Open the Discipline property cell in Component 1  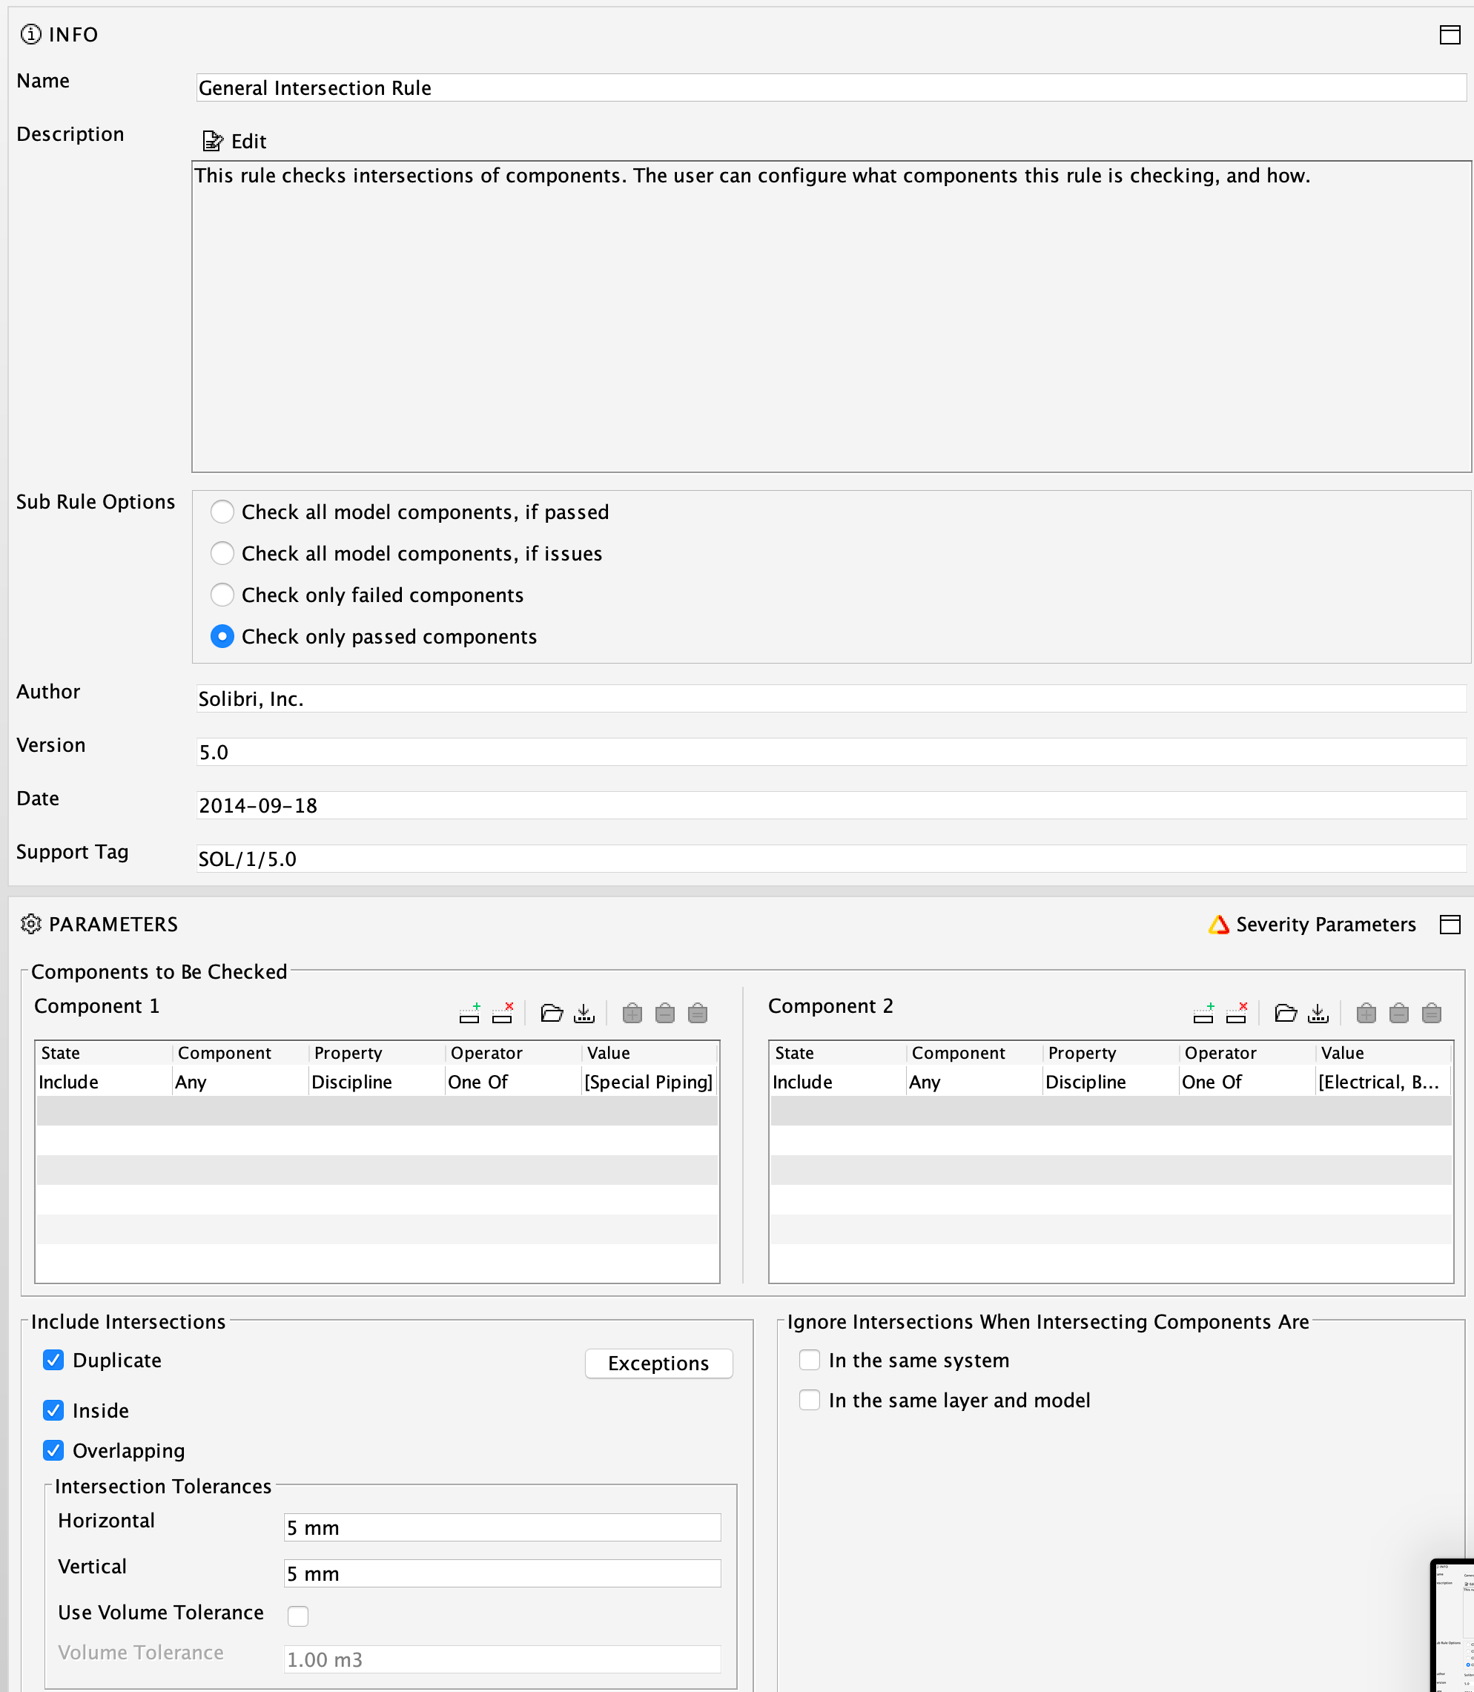(x=377, y=1082)
